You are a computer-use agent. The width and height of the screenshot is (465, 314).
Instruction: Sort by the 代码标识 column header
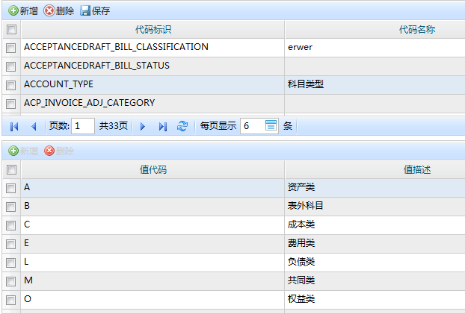[153, 29]
